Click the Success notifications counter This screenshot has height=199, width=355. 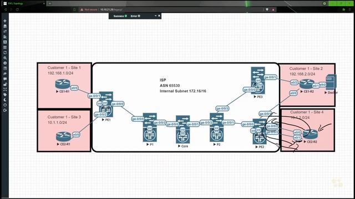(x=120, y=16)
